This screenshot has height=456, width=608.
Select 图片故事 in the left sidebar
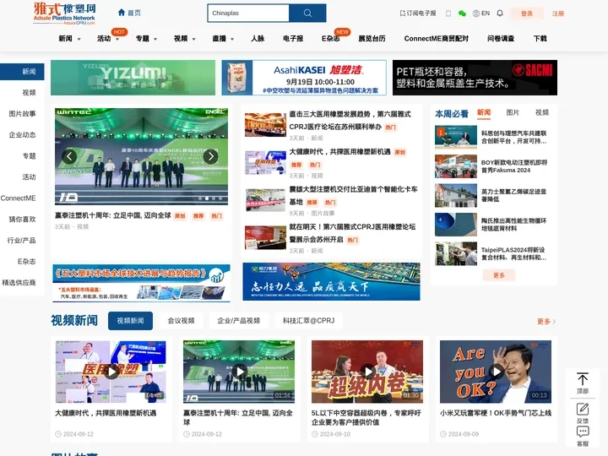coord(22,114)
